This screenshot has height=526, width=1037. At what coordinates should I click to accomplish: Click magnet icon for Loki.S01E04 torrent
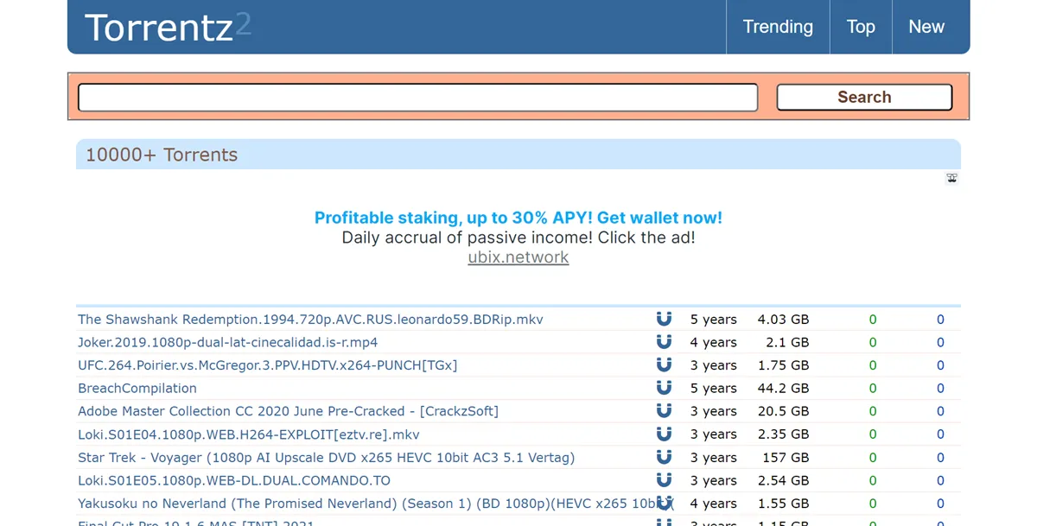click(664, 434)
